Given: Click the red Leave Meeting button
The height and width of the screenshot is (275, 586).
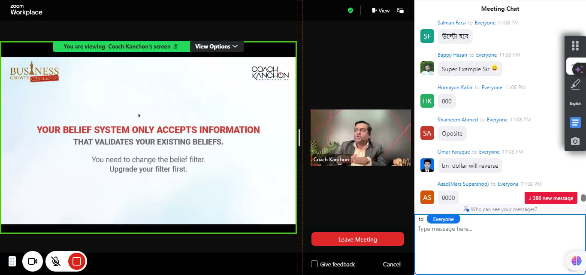Looking at the screenshot, I should [358, 239].
